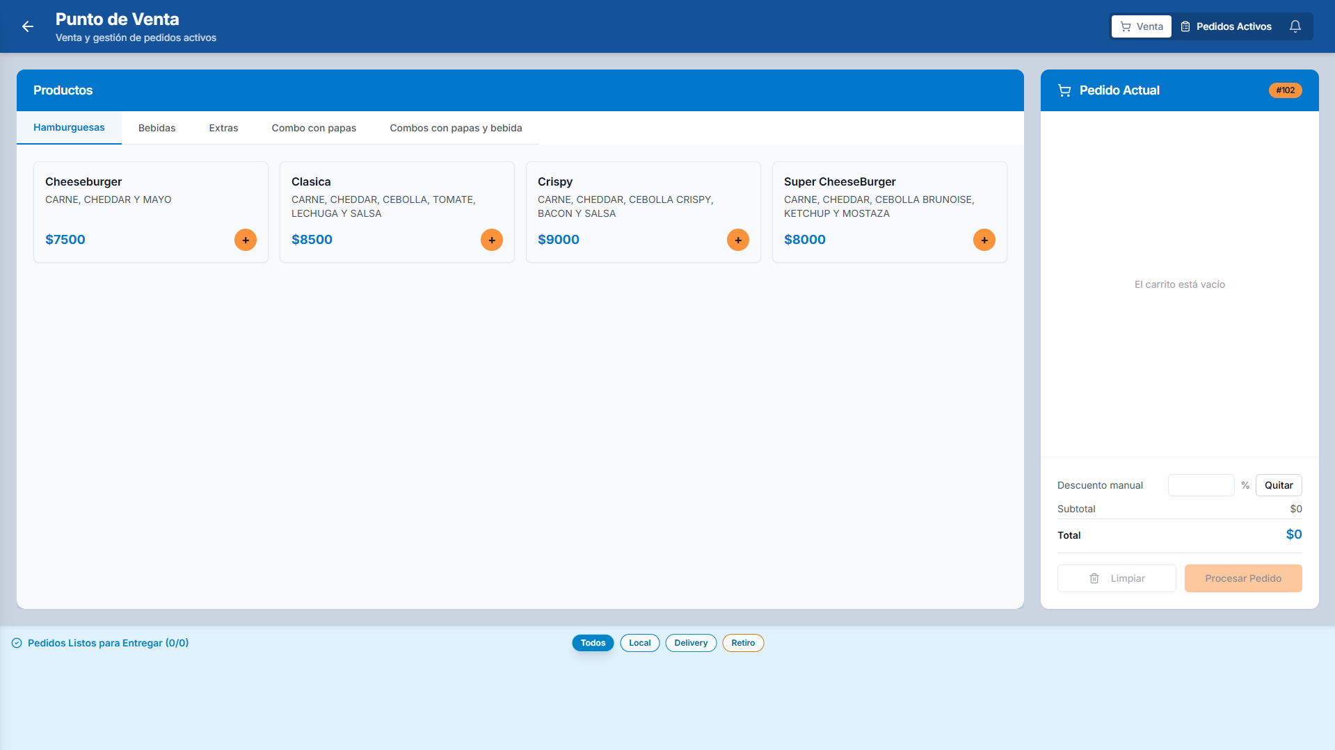Filter ready orders by Local
Screen dimensions: 1335x750
pos(640,643)
